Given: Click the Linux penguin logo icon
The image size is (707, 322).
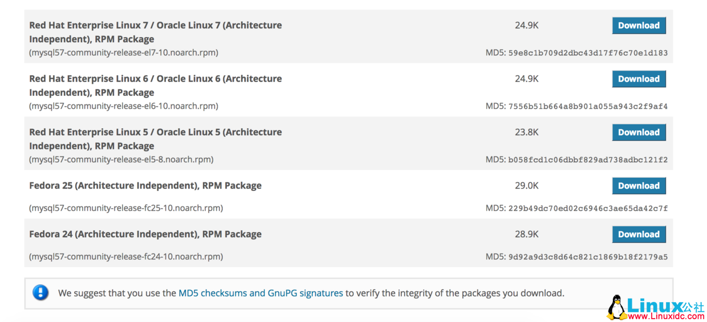Looking at the screenshot, I should (616, 308).
